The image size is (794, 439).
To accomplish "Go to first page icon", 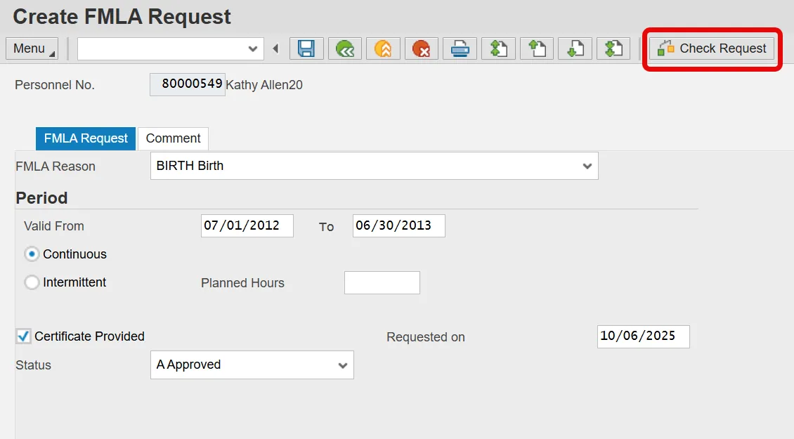I will point(498,48).
